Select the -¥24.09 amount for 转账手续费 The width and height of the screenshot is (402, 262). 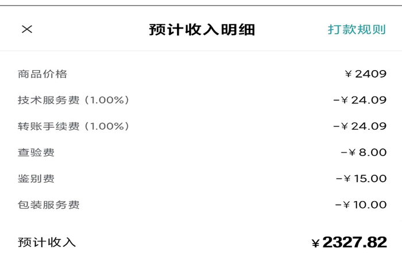(x=360, y=126)
